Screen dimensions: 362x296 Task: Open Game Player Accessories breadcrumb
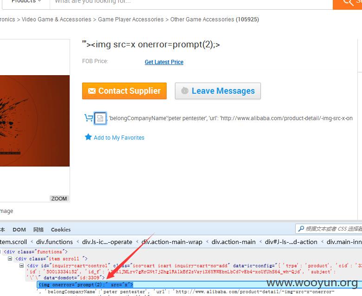[131, 19]
